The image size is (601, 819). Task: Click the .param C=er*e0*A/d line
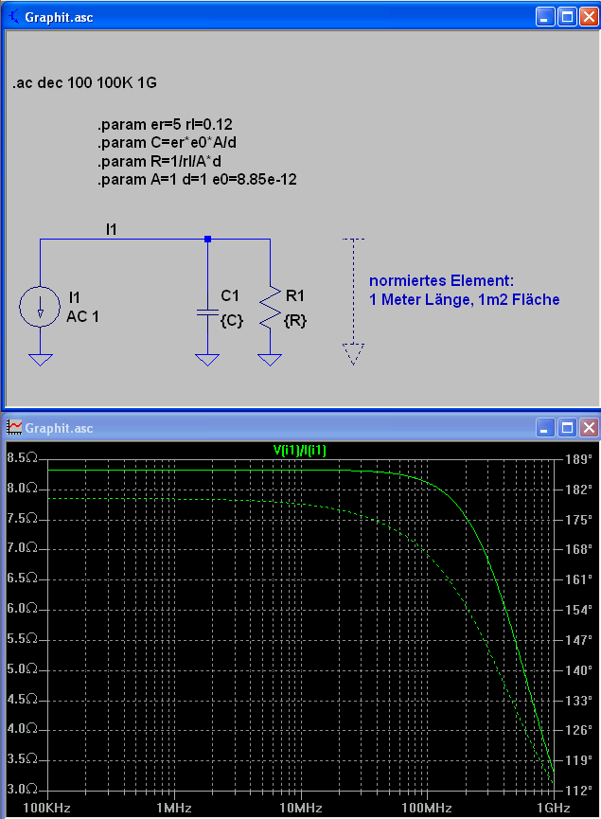168,143
